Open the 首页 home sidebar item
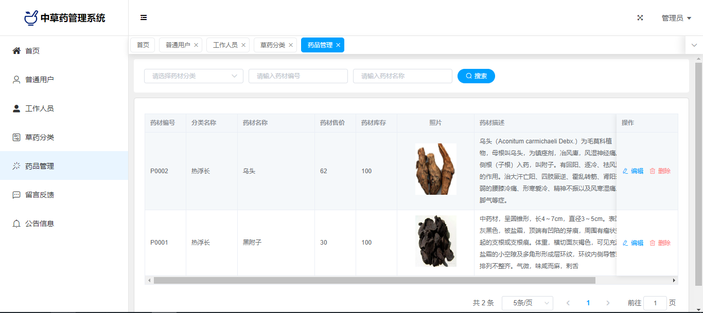Image resolution: width=703 pixels, height=313 pixels. 32,51
